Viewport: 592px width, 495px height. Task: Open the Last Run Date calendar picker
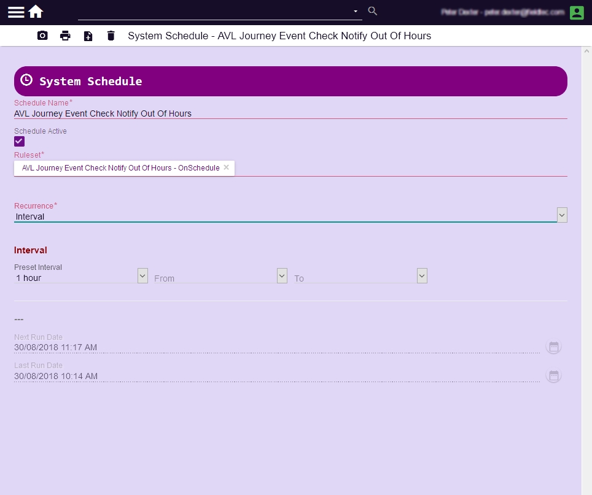tap(553, 375)
